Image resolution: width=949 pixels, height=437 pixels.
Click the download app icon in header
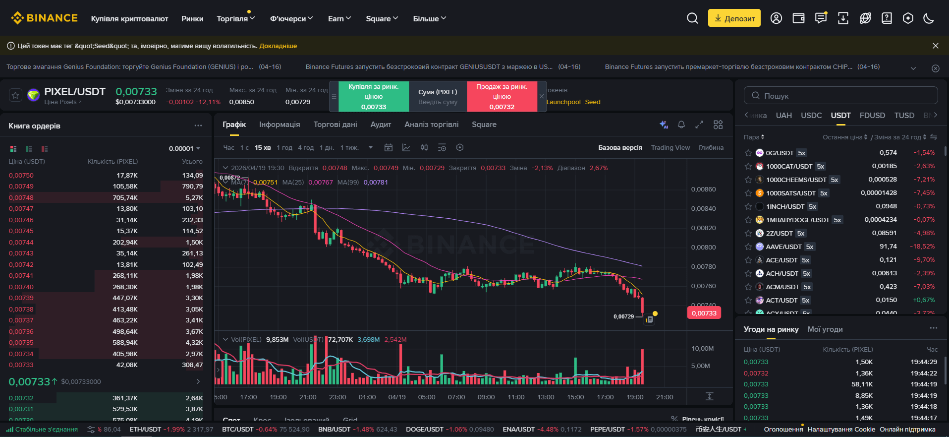(x=843, y=18)
